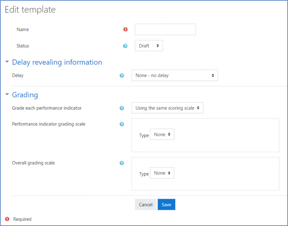Click the Cancel button
The width and height of the screenshot is (288, 226).
[x=145, y=205]
